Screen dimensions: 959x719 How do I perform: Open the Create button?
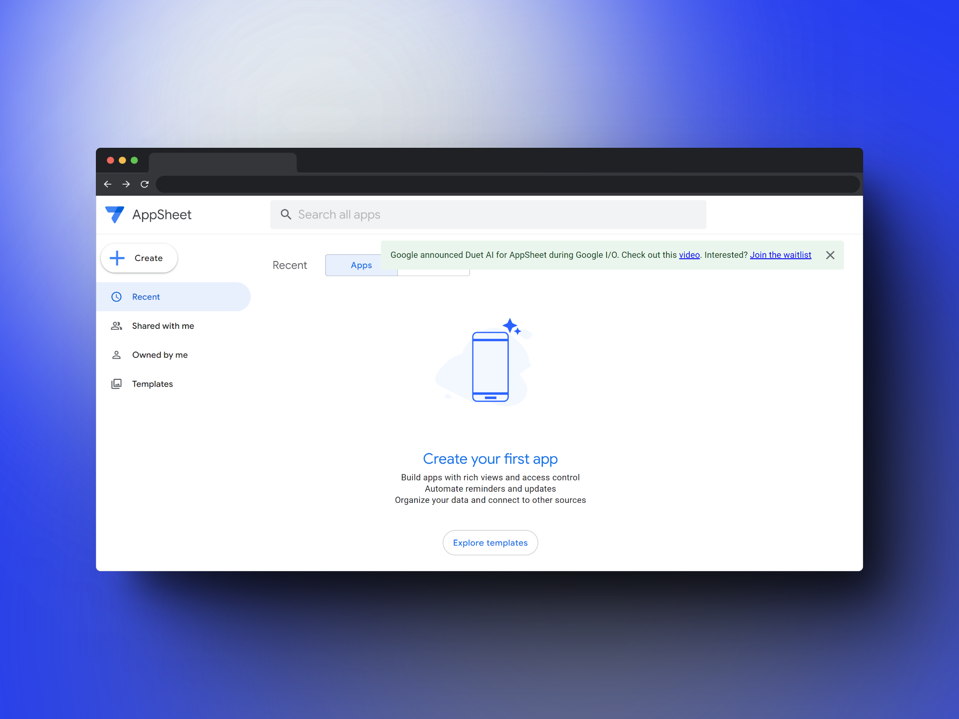click(139, 258)
